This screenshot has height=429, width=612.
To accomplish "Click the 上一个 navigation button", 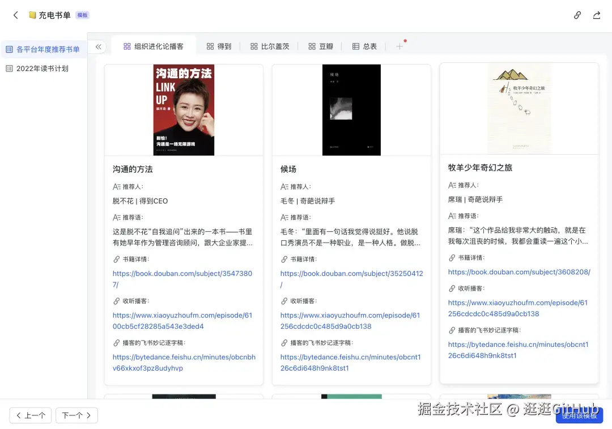I will [30, 415].
